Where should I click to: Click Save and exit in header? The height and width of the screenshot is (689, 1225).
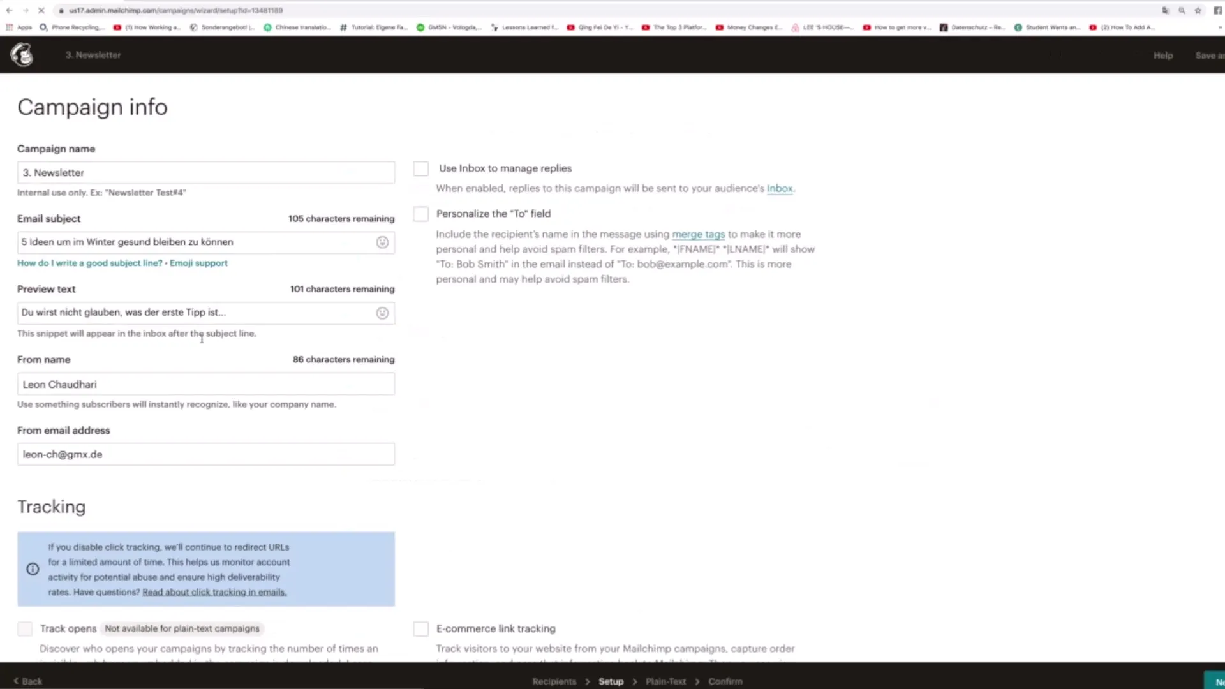click(1209, 56)
